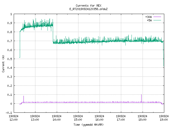Viewport: 169px width, 127px height.
Task: Click the y-axis tick value 0.9
Action: (x=10, y=23)
